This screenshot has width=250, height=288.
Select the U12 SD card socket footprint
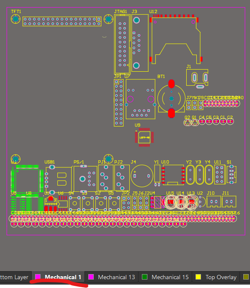[x=176, y=39]
